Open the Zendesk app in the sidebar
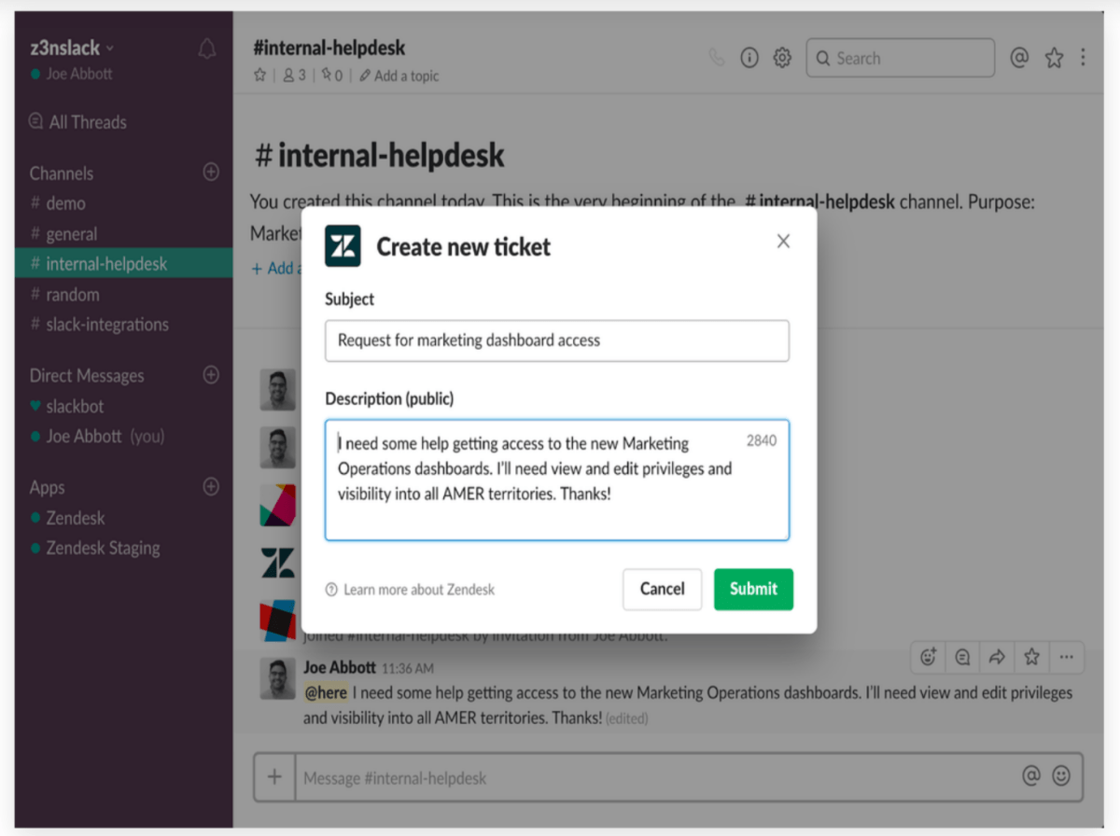 coord(77,518)
